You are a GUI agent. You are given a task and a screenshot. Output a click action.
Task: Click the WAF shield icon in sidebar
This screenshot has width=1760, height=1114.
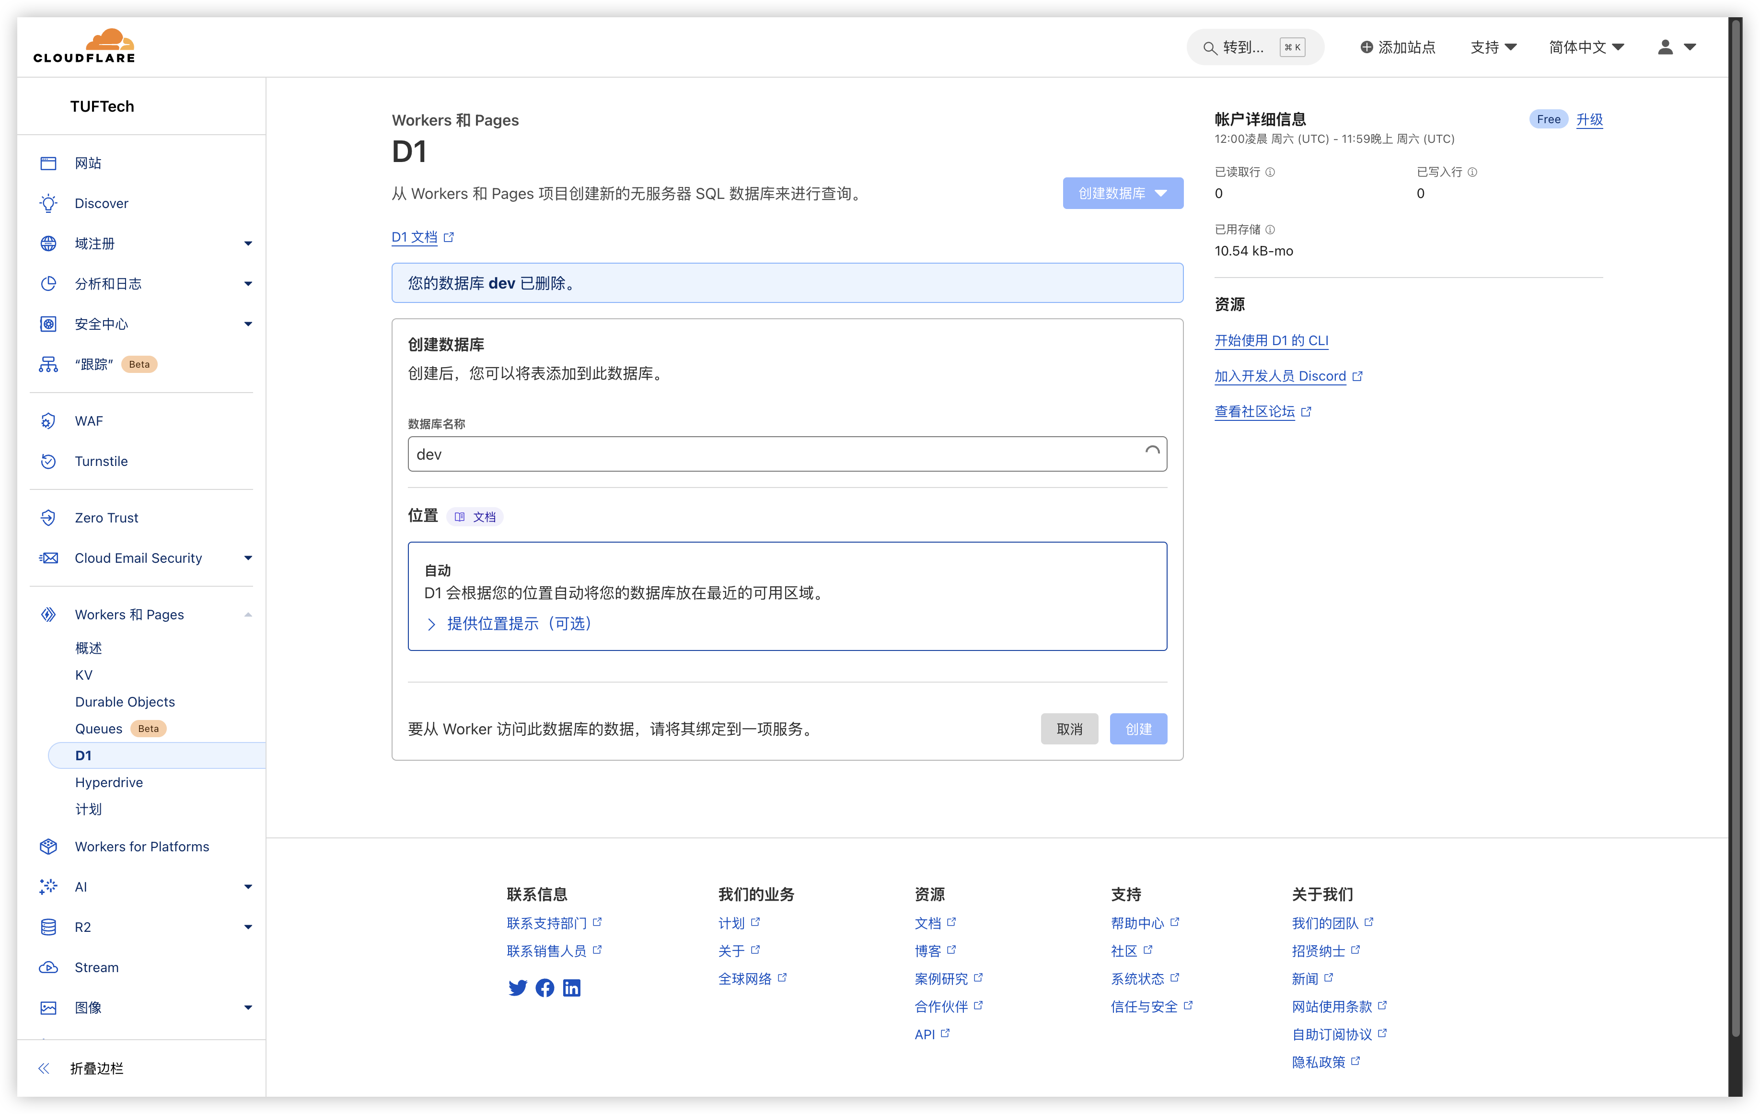tap(48, 420)
